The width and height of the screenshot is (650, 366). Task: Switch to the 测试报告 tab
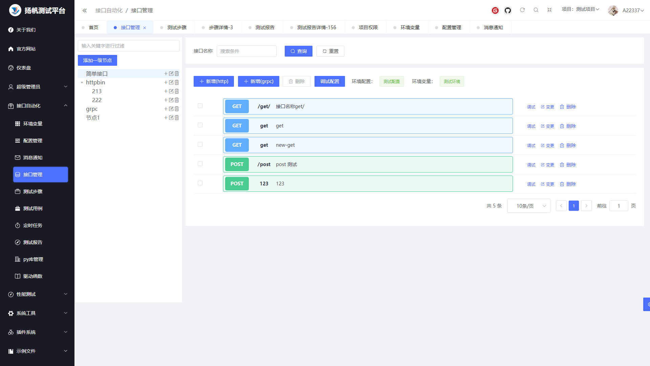tap(265, 27)
